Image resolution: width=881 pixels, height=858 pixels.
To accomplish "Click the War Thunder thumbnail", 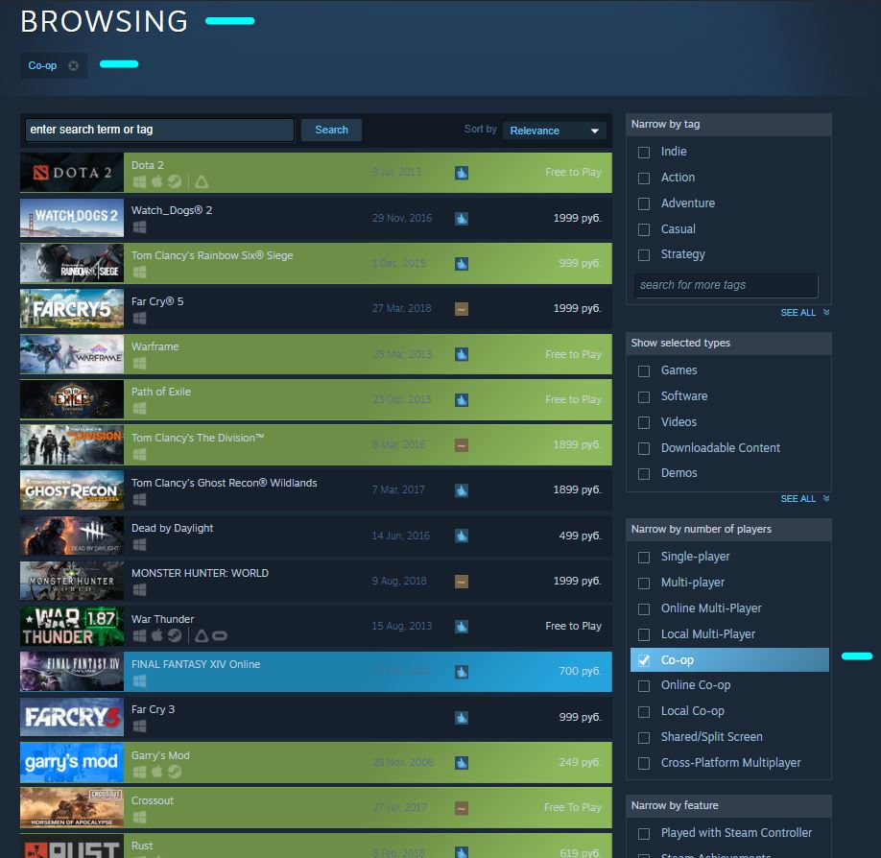I will [72, 626].
